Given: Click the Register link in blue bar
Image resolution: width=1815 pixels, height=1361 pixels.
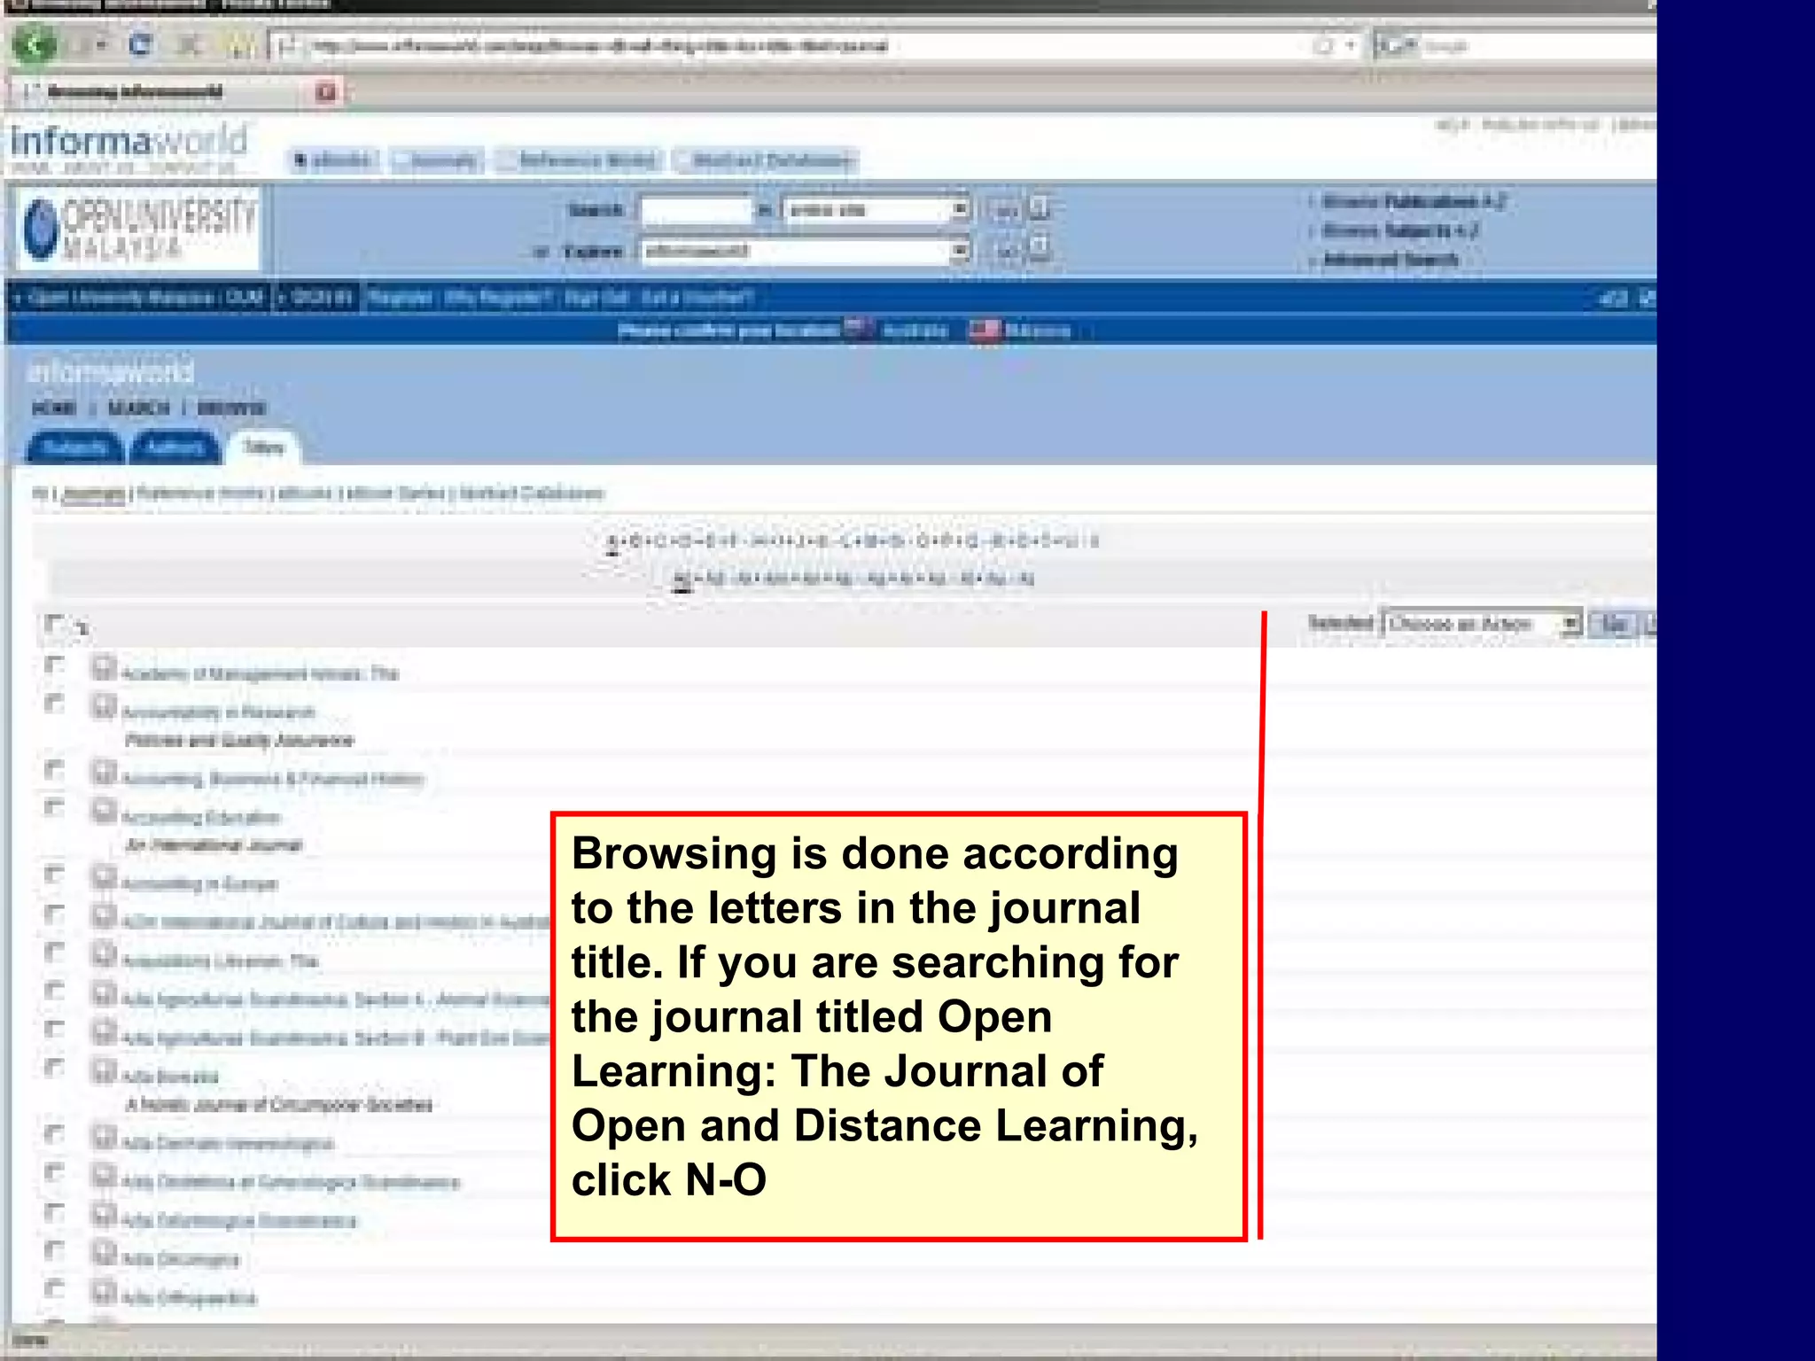Looking at the screenshot, I should 399,298.
